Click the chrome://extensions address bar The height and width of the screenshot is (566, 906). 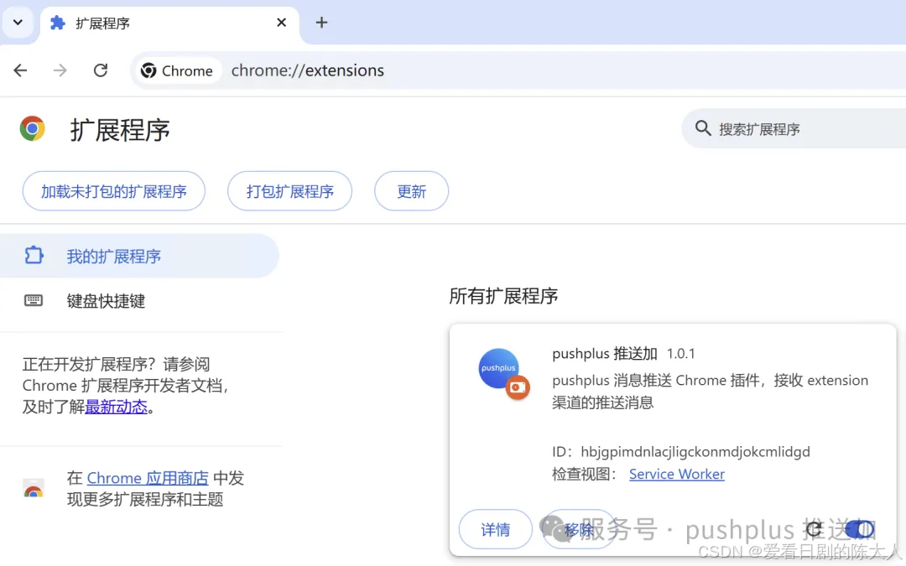(x=307, y=70)
